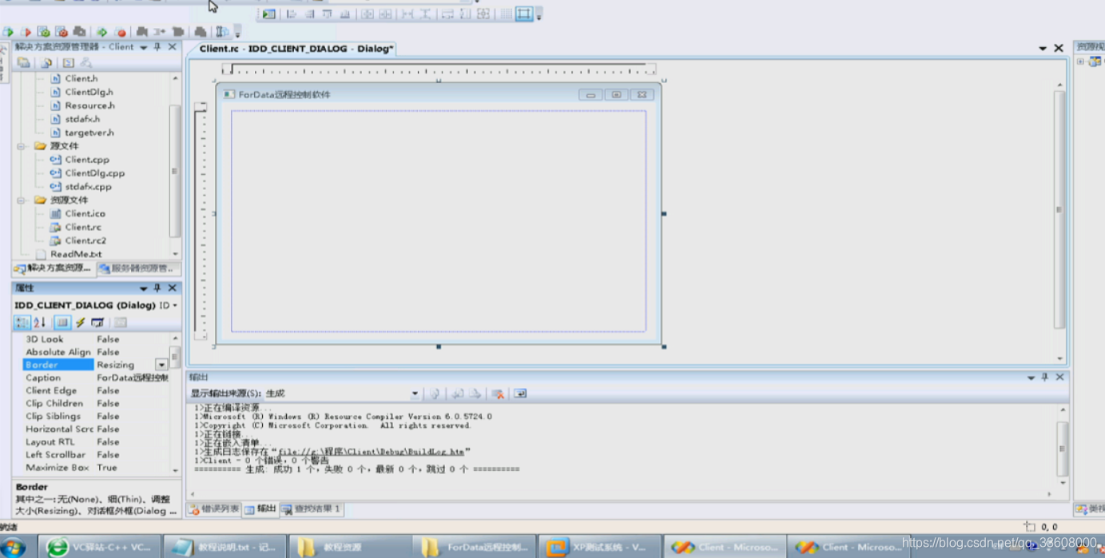Screen dimensions: 1105x558
Task: Show control events lightning icon
Action: pos(80,323)
